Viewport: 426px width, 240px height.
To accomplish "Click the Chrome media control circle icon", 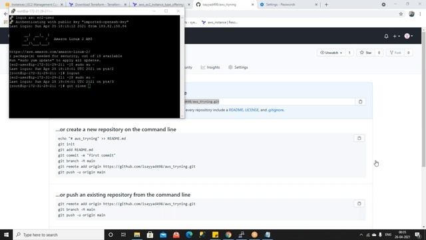I will point(383,5).
